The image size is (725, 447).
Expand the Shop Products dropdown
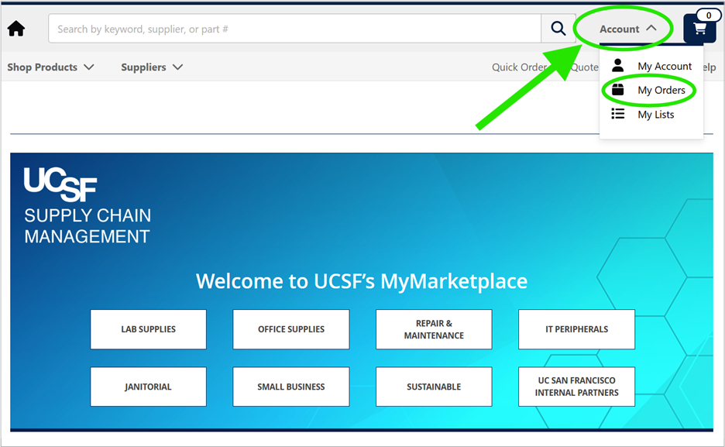tap(50, 67)
